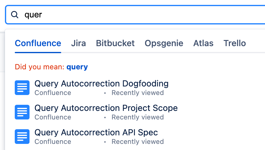Show results in the Atlas tab
265x150 pixels.
203,43
